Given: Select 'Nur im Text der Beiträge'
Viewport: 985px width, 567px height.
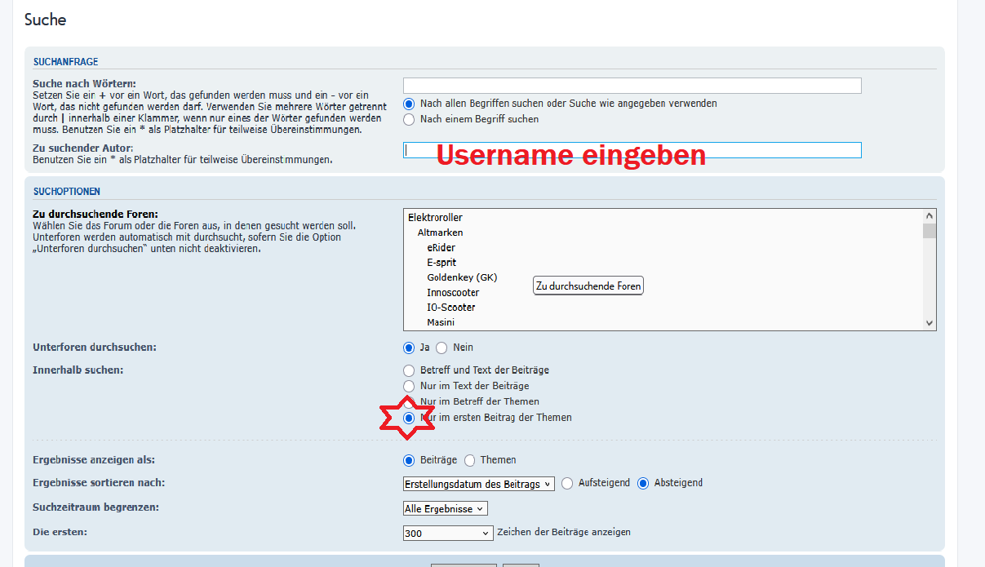Looking at the screenshot, I should point(410,386).
